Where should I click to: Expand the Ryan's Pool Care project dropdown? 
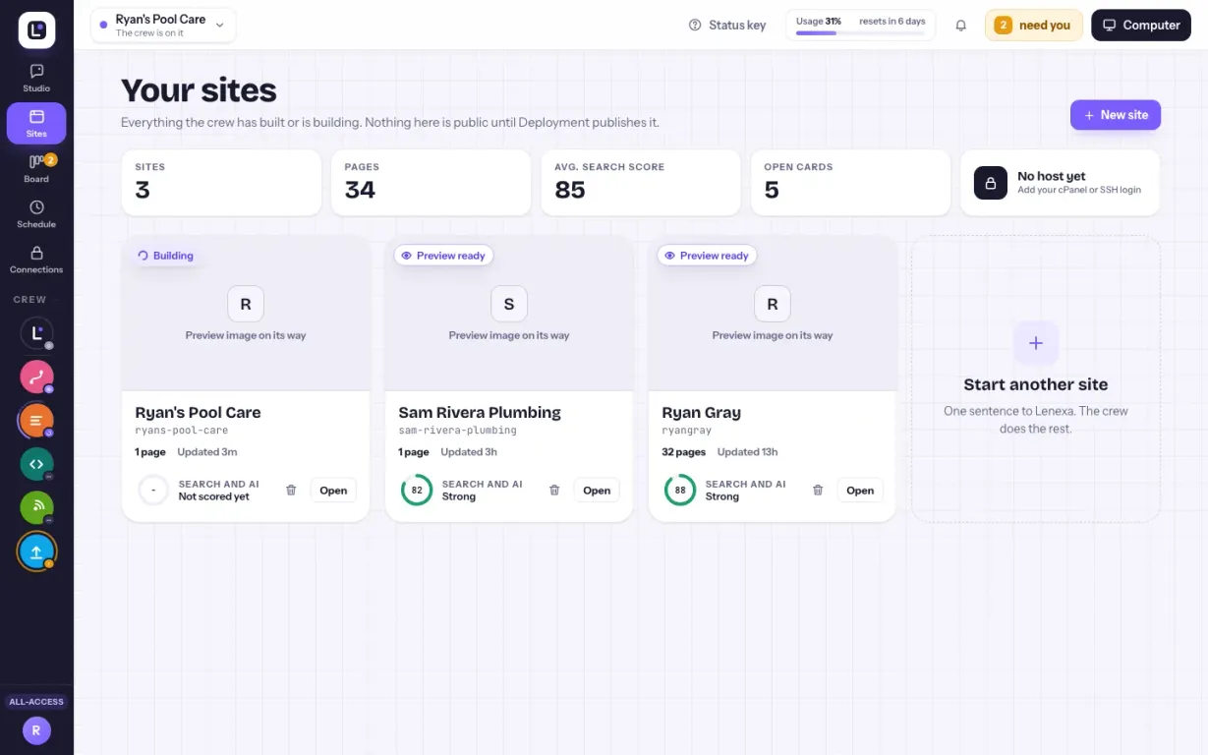point(163,26)
